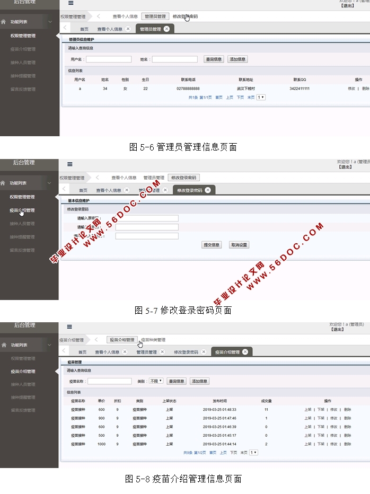Switch to 首页 tab in Figure 5-6
This screenshot has width=370, height=494.
click(84, 29)
